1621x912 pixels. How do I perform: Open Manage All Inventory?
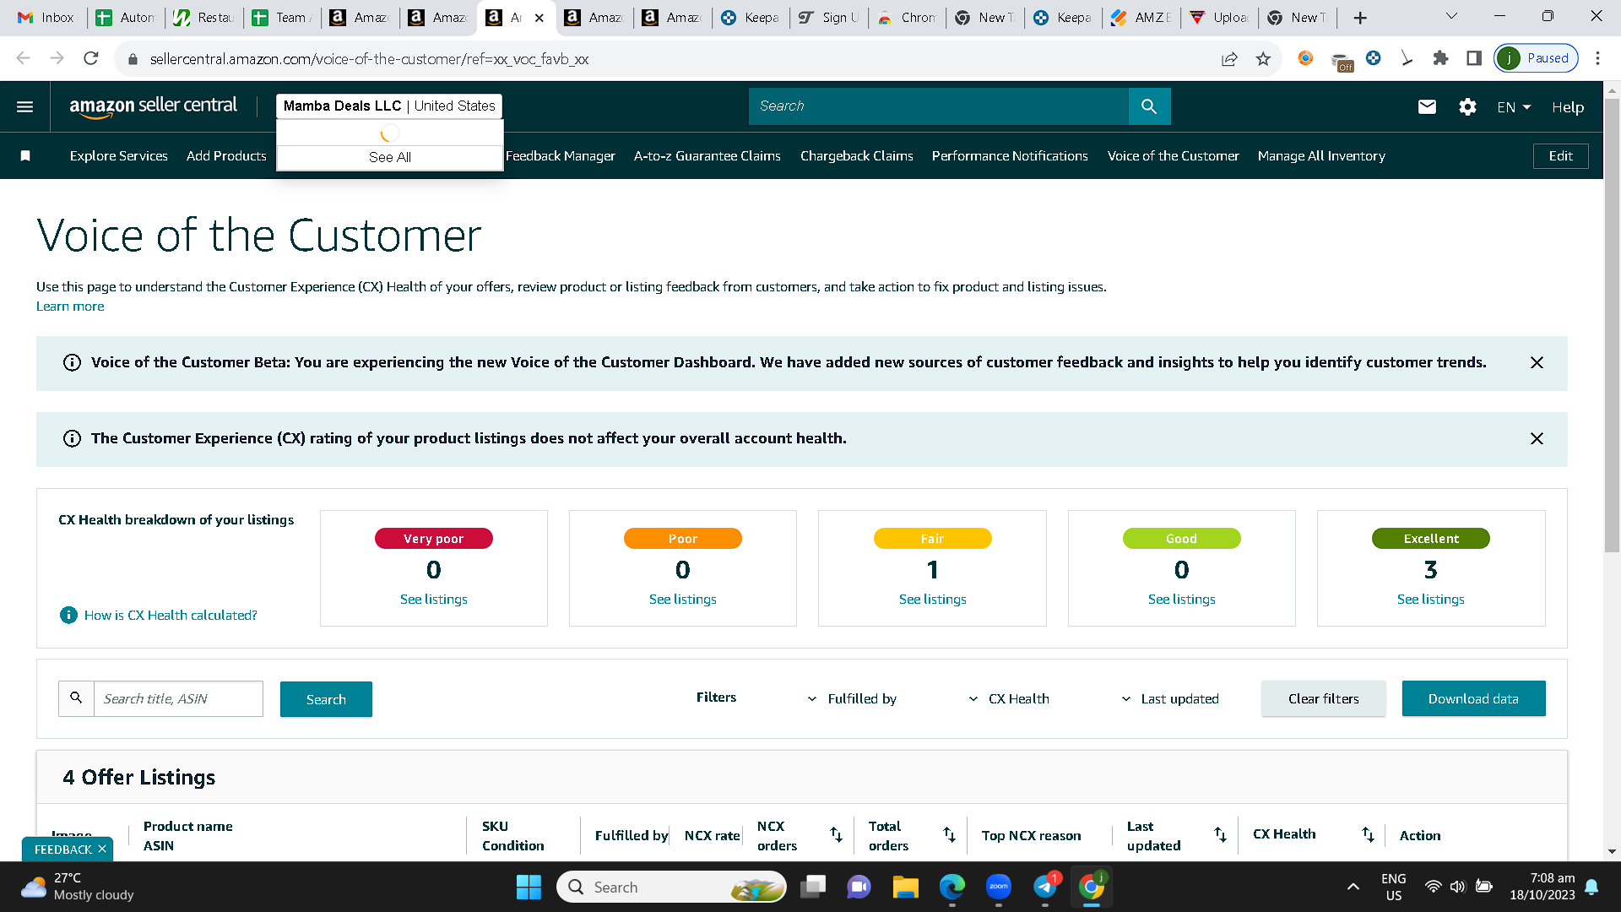[x=1321, y=156]
